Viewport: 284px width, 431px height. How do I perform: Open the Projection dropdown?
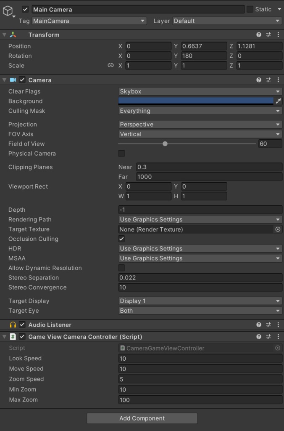point(200,124)
